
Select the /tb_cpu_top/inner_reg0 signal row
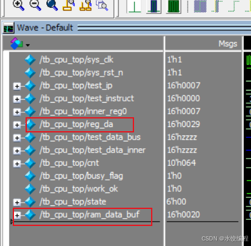click(83, 112)
